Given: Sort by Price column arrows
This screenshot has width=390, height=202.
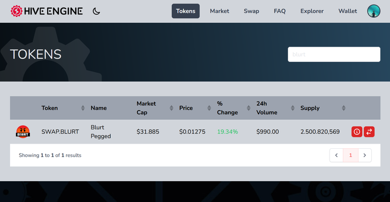Looking at the screenshot, I should (x=209, y=108).
